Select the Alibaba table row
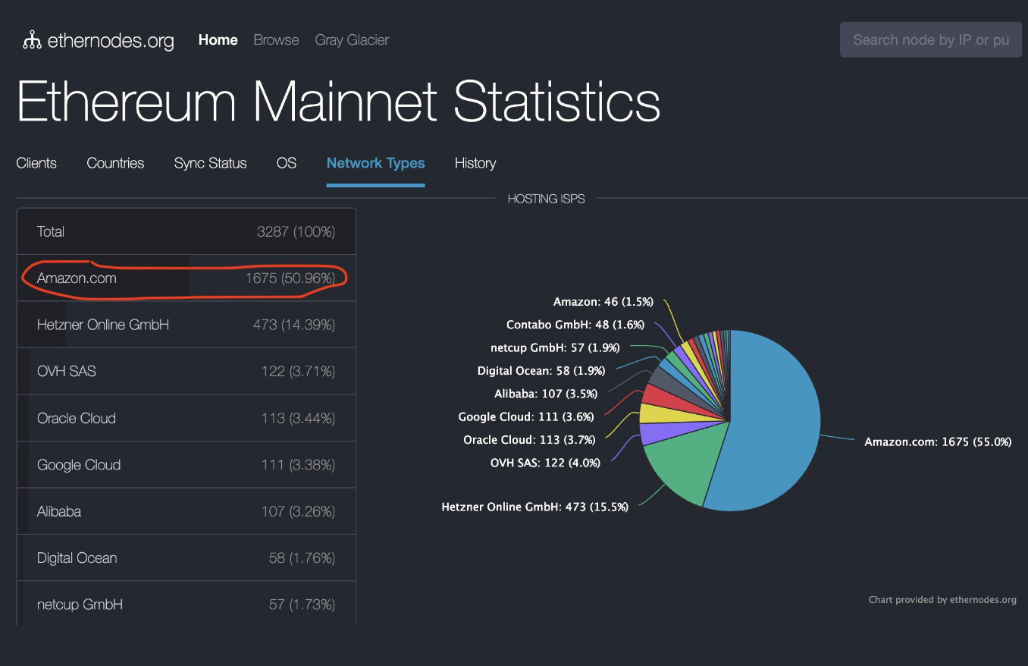 [186, 511]
